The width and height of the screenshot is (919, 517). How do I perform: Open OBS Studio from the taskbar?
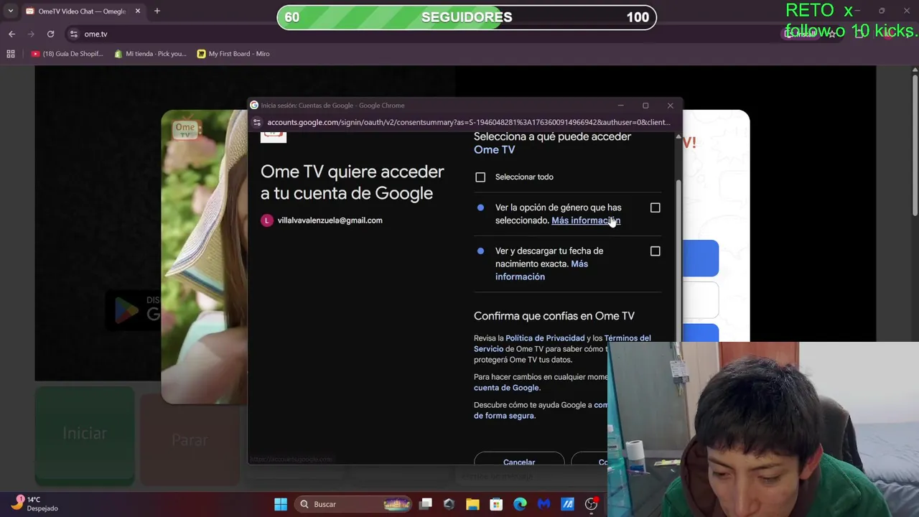point(591,504)
